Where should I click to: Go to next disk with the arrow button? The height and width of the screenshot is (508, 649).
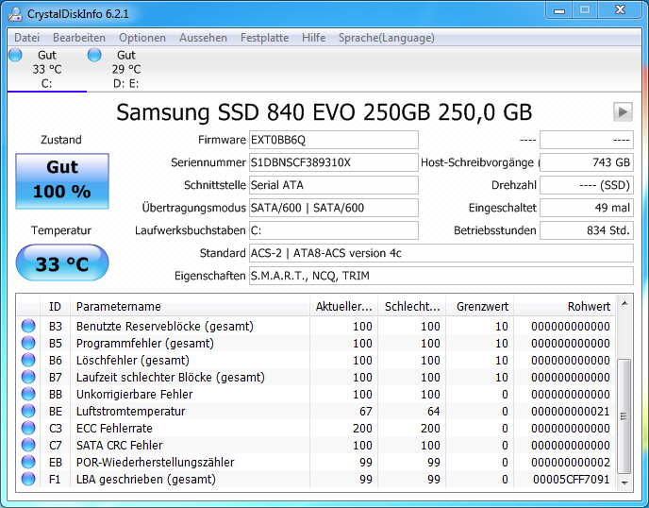[623, 111]
